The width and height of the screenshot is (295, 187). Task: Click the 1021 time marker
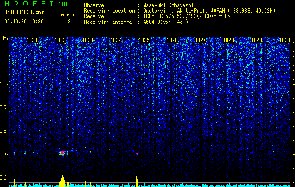pyautogui.click(x=32, y=40)
